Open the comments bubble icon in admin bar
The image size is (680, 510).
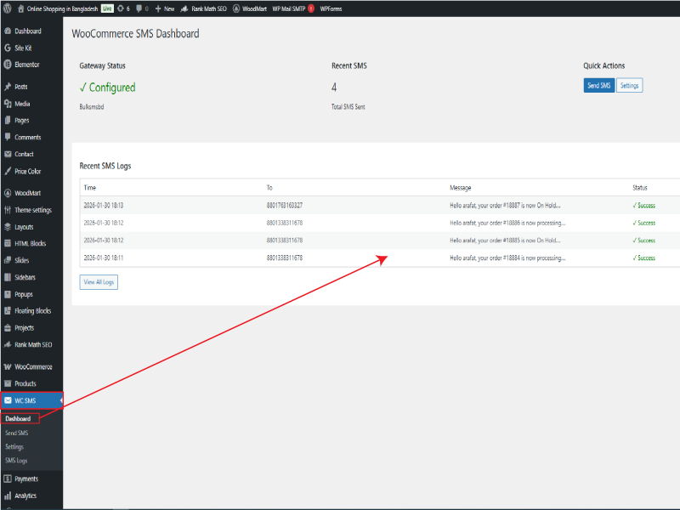tap(139, 8)
